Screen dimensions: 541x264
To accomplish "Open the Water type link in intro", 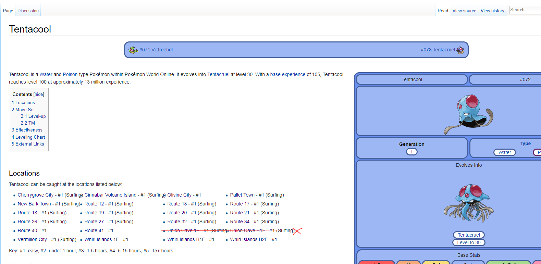I will (46, 74).
